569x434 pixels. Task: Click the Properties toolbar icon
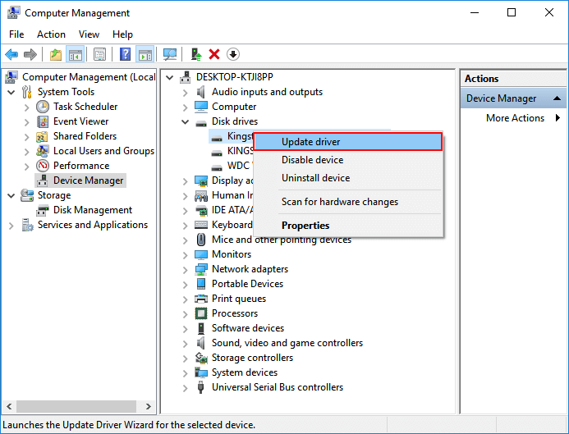(99, 54)
